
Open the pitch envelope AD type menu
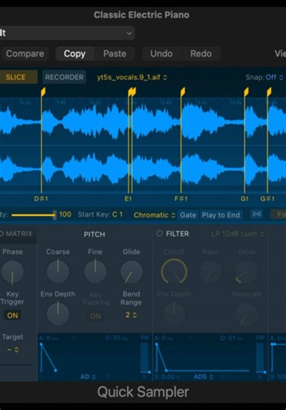click(x=88, y=377)
